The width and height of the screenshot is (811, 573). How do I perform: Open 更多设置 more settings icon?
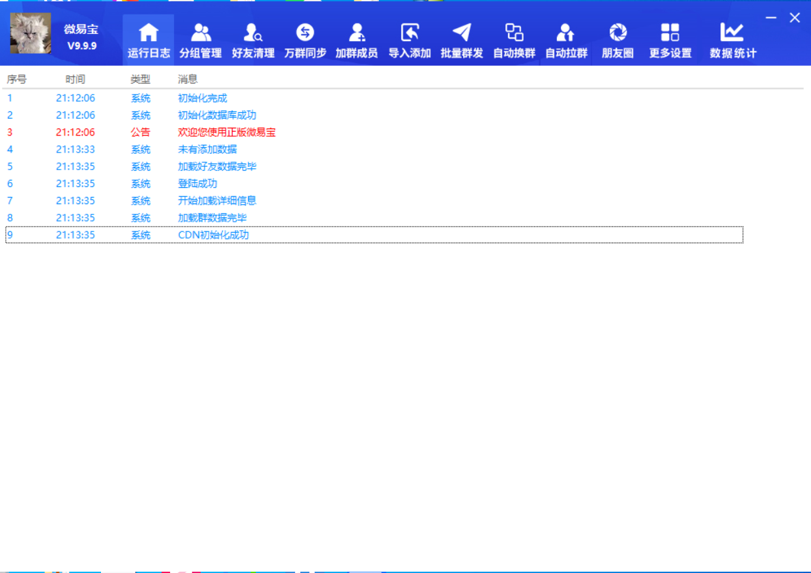pyautogui.click(x=670, y=33)
